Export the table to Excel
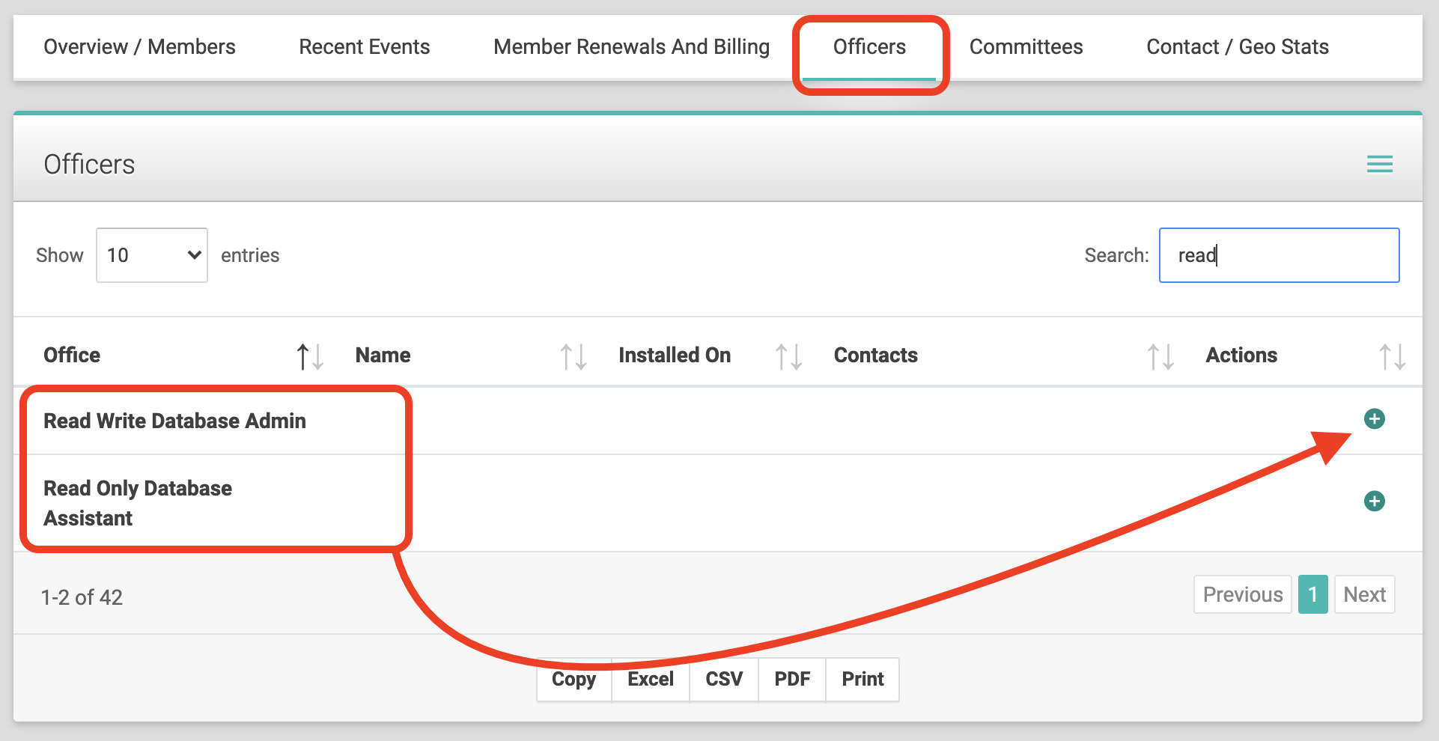 coord(651,679)
